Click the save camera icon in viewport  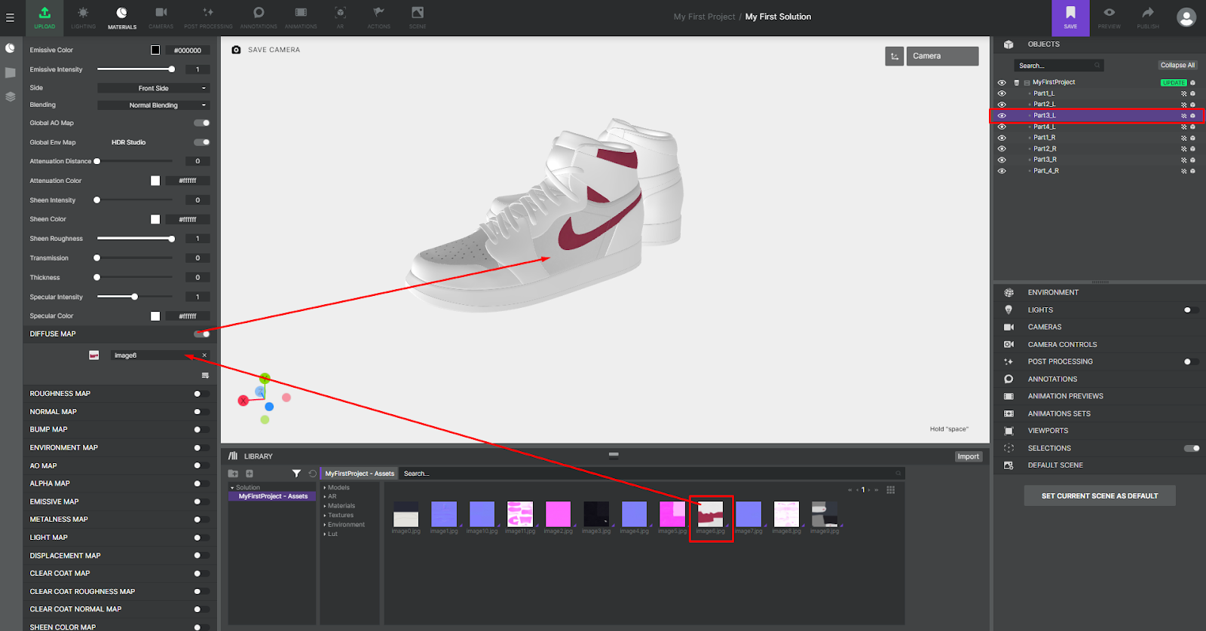click(236, 50)
